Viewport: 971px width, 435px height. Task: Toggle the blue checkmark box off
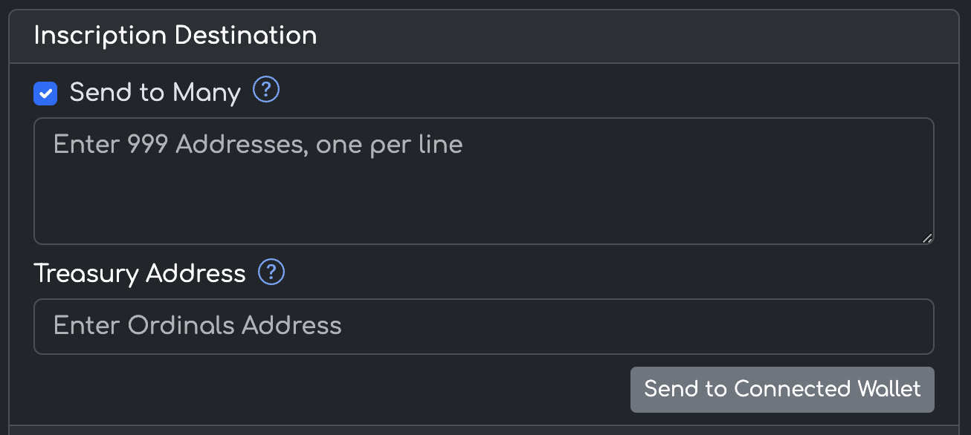point(45,94)
